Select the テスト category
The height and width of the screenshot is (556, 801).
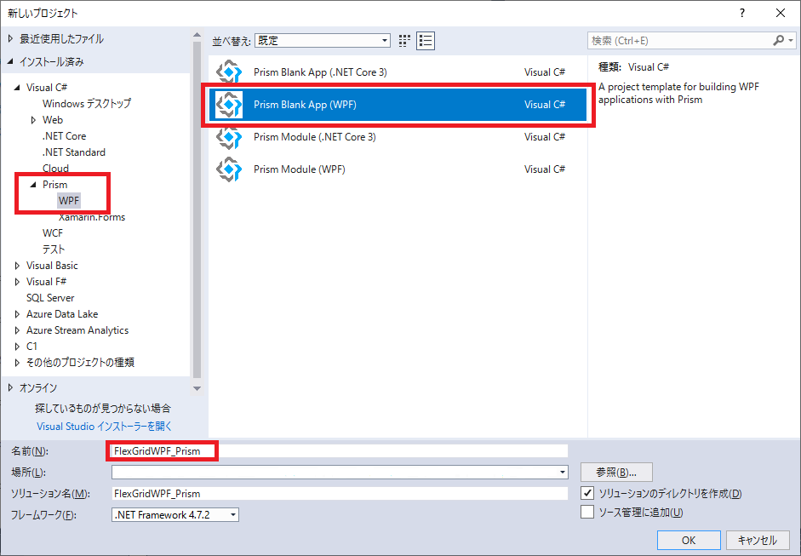pos(54,249)
